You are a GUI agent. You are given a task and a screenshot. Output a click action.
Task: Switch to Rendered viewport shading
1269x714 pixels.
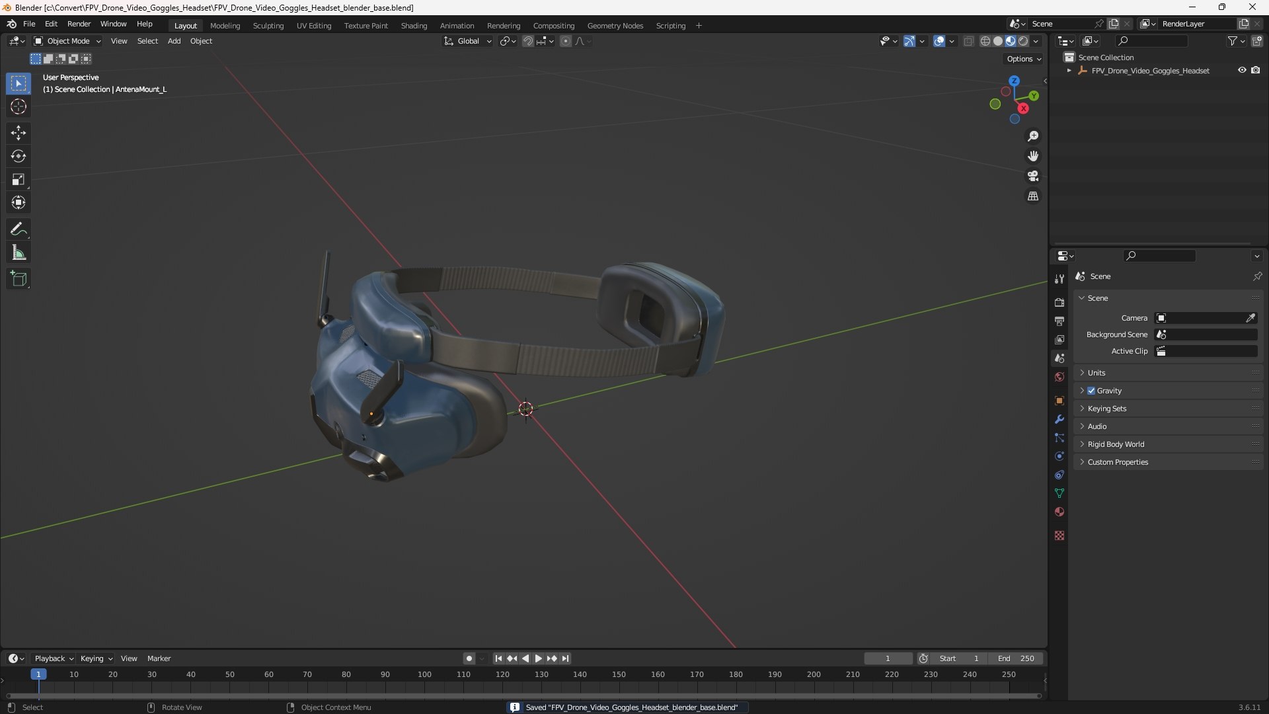[1023, 41]
